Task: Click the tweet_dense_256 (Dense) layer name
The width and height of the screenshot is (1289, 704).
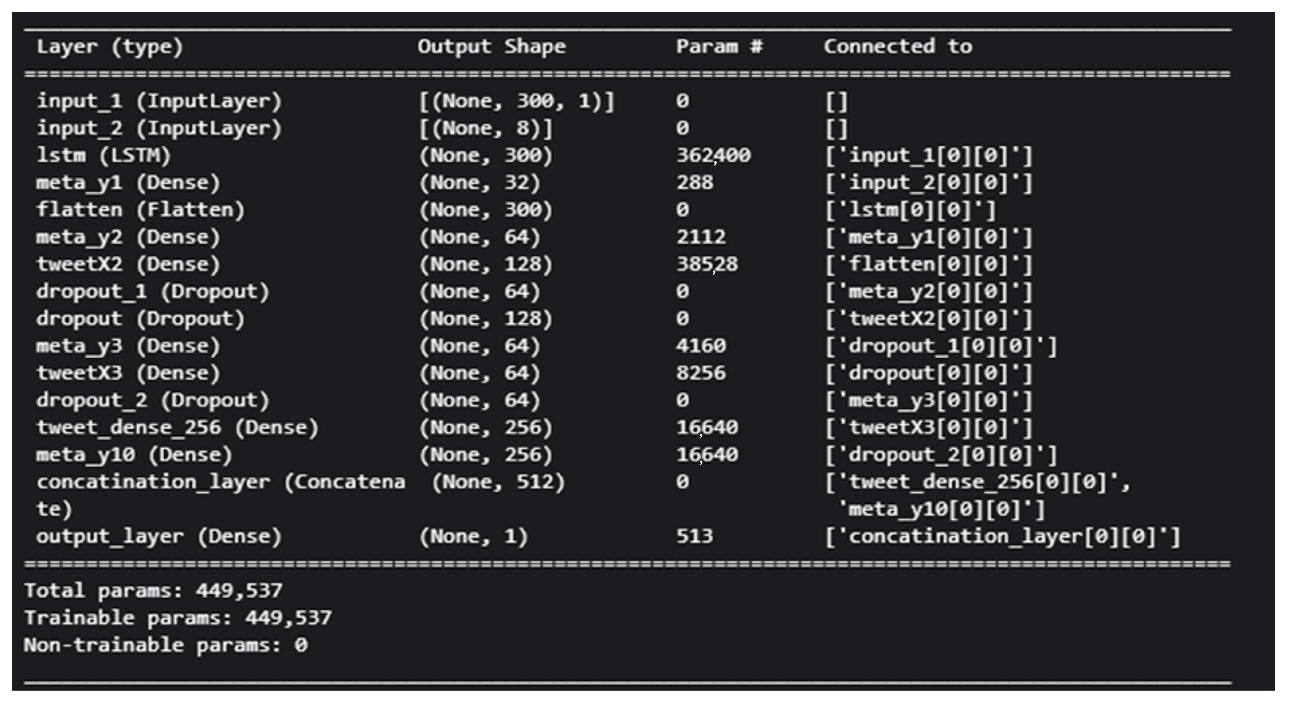Action: [177, 428]
